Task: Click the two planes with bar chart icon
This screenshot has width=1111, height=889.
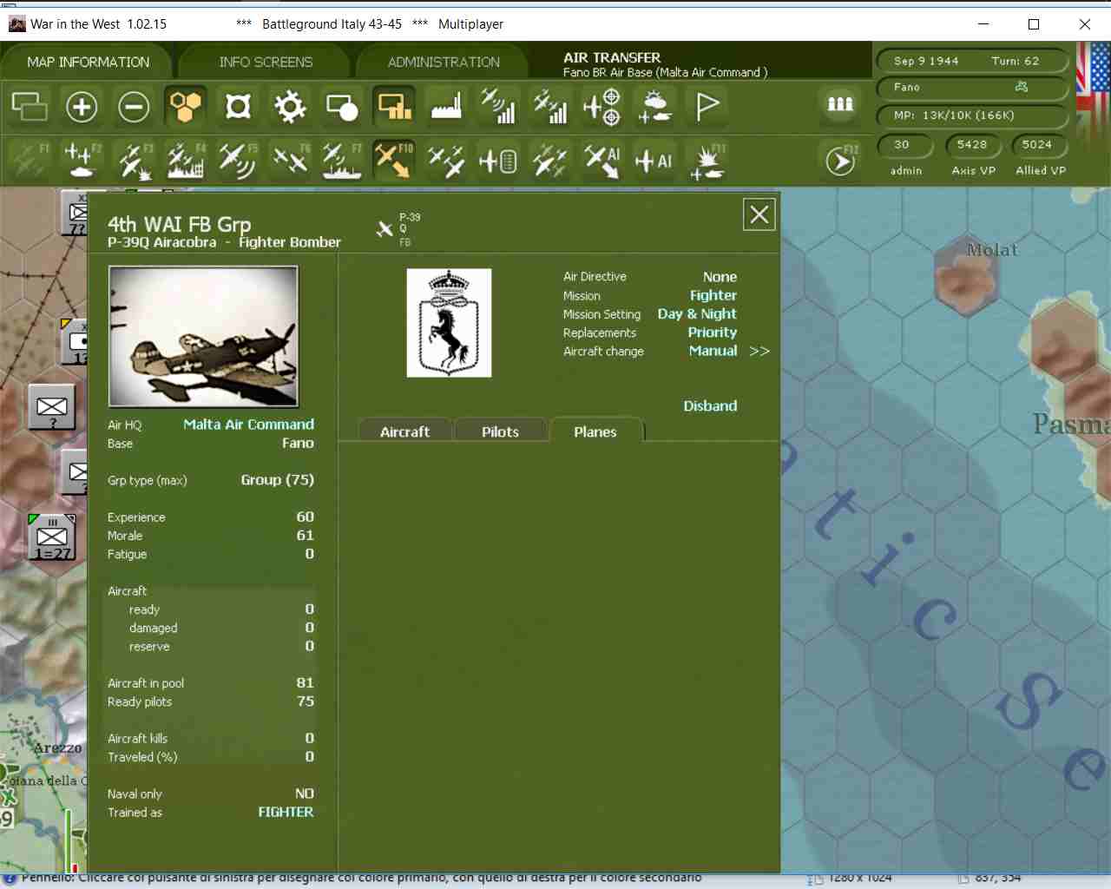Action: pyautogui.click(x=550, y=107)
